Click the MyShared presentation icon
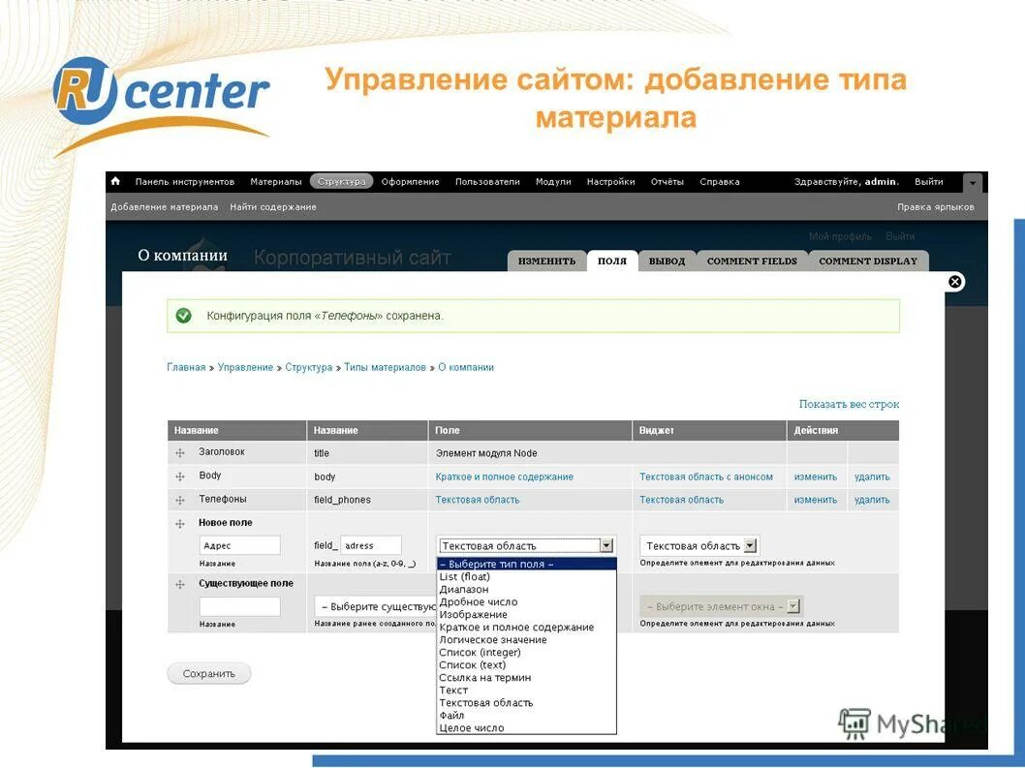The height and width of the screenshot is (768, 1025). click(x=857, y=722)
